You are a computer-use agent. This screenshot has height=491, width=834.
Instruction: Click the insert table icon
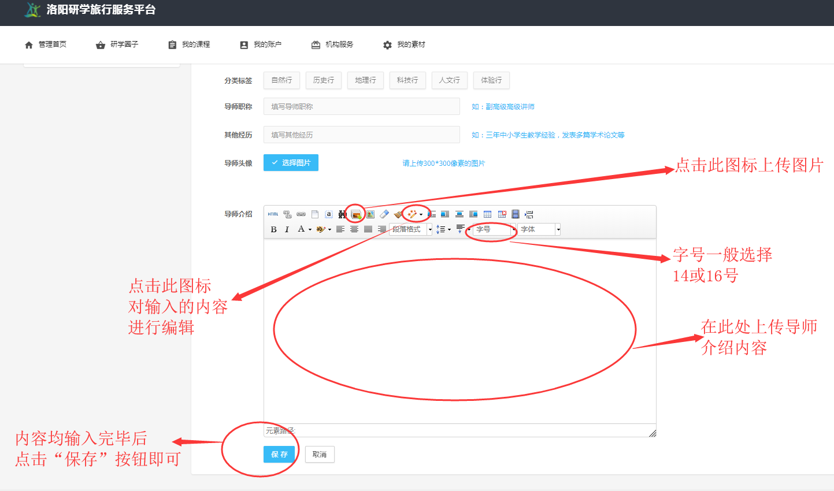pyautogui.click(x=487, y=214)
